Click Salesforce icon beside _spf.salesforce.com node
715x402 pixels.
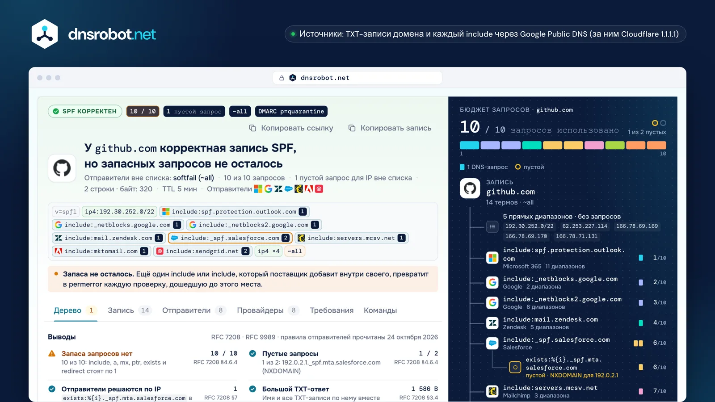(492, 343)
